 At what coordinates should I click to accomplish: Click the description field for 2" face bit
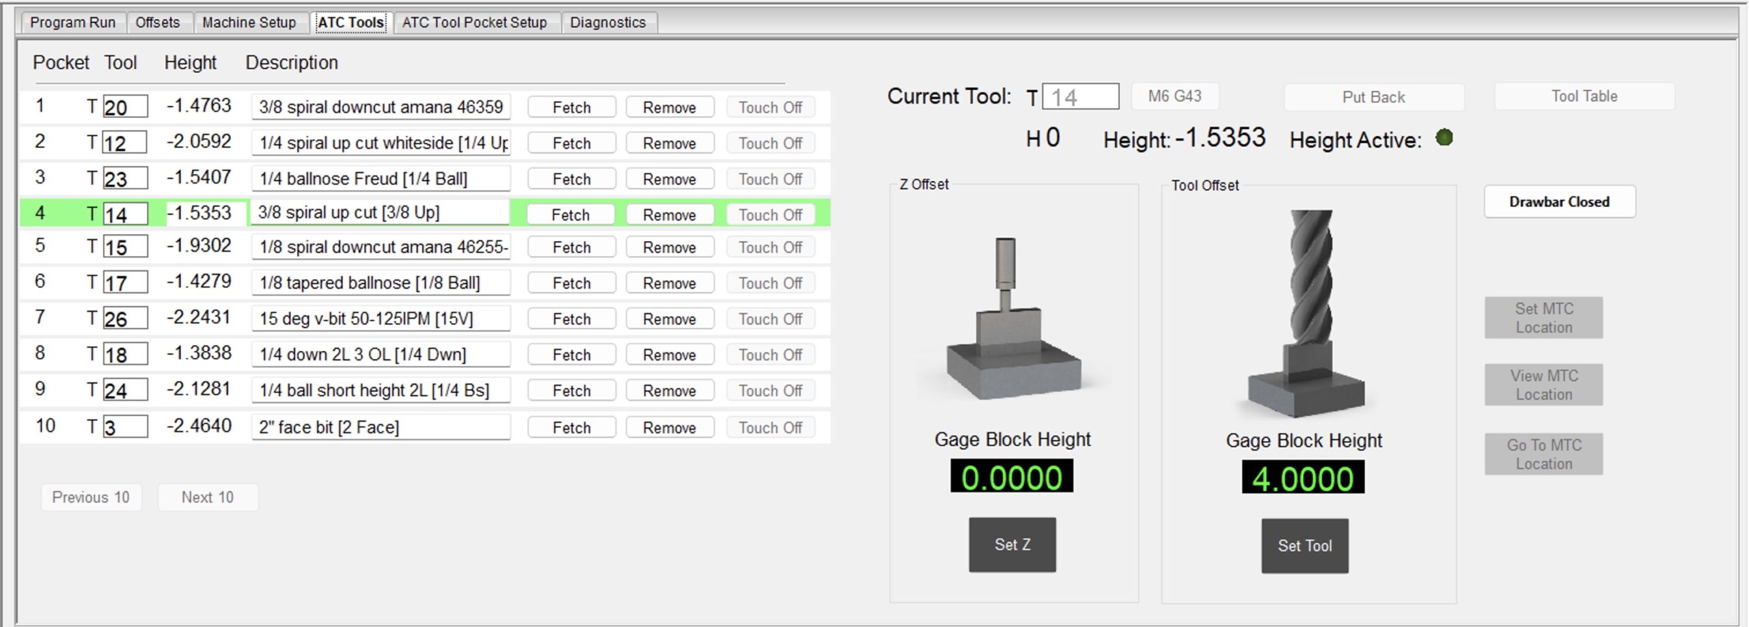click(381, 428)
